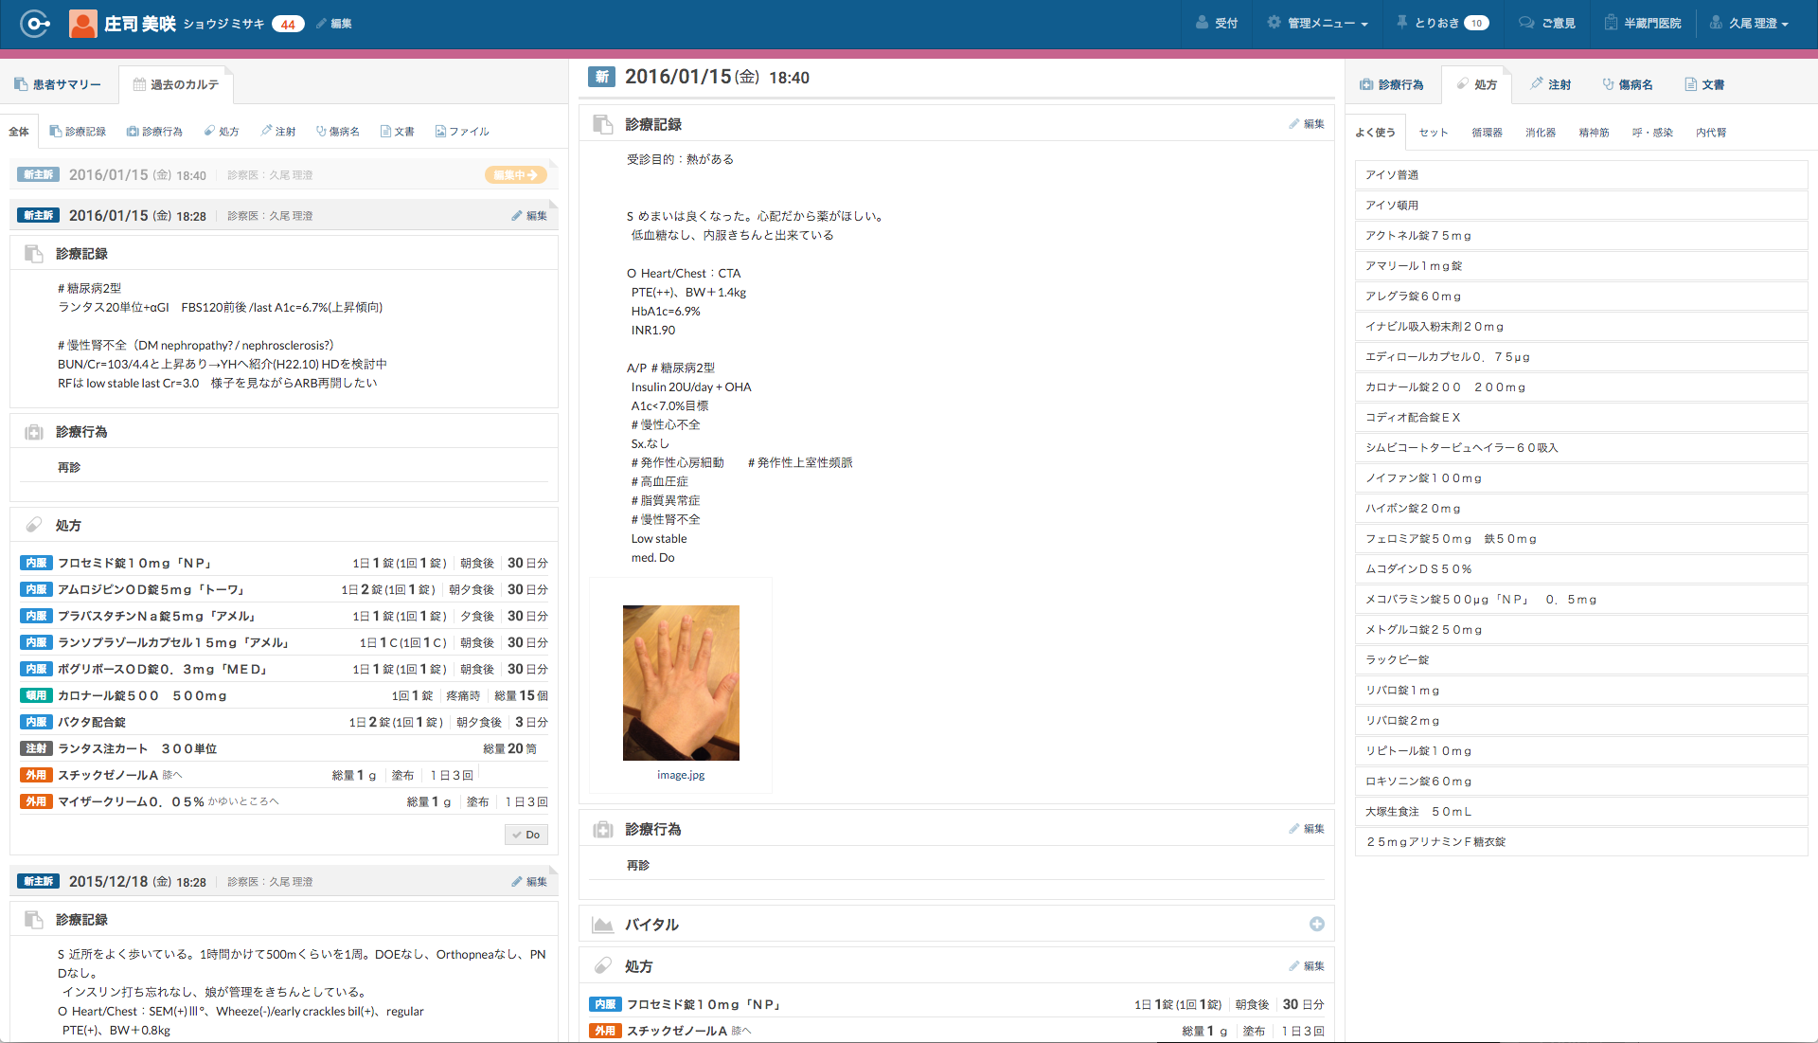Expand the 管理メニュー dropdown

point(1319,23)
